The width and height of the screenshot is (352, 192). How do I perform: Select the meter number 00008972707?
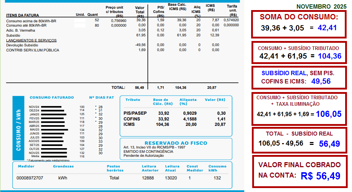(x=30, y=178)
